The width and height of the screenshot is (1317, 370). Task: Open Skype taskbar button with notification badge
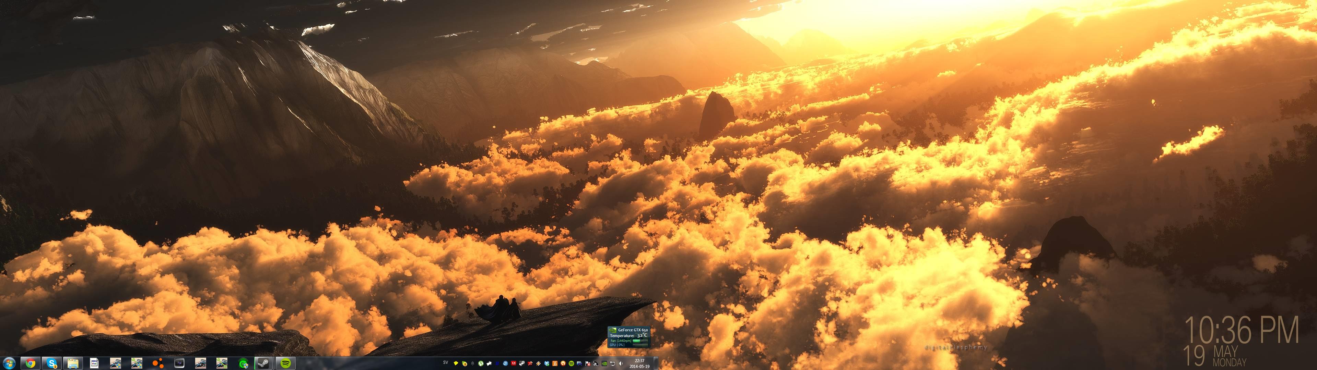pyautogui.click(x=52, y=363)
